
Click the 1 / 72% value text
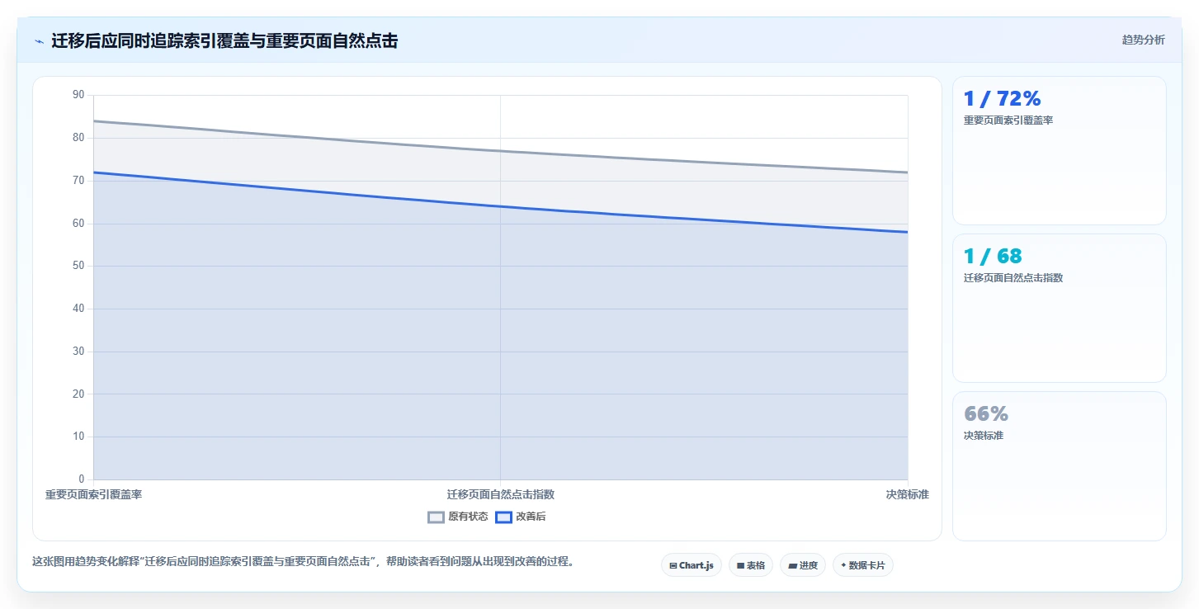(x=1002, y=99)
